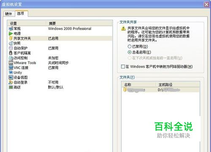Screen dimensions: 211x152
Task: Click the 高级 advanced icon
Action: pyautogui.click(x=11, y=87)
